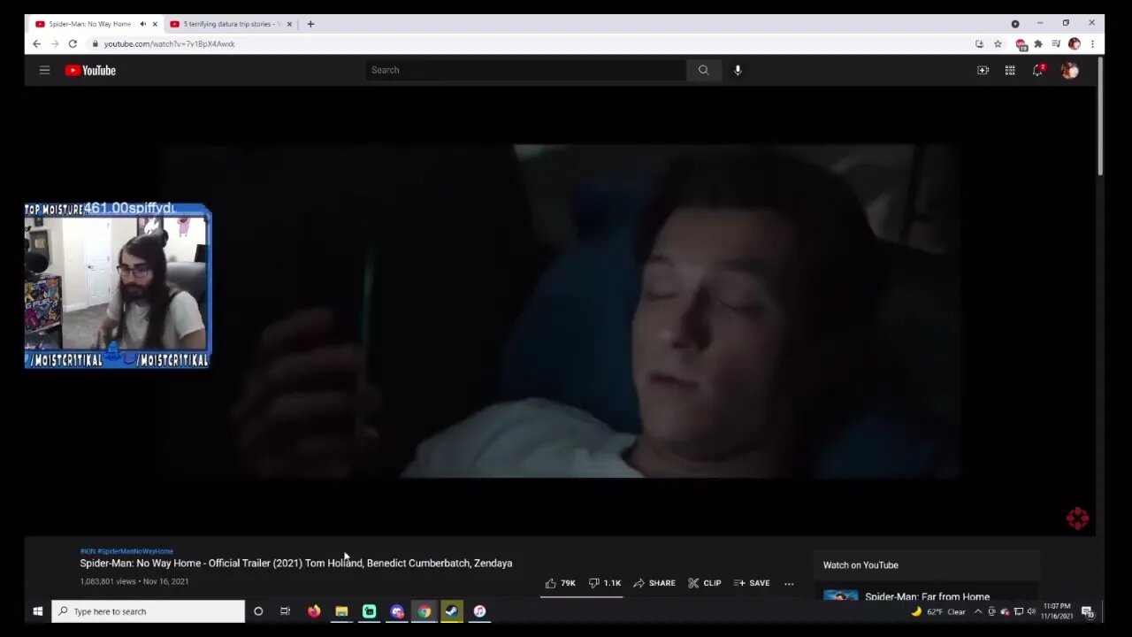Click the video player to pause
1132x637 pixels.
click(560, 311)
